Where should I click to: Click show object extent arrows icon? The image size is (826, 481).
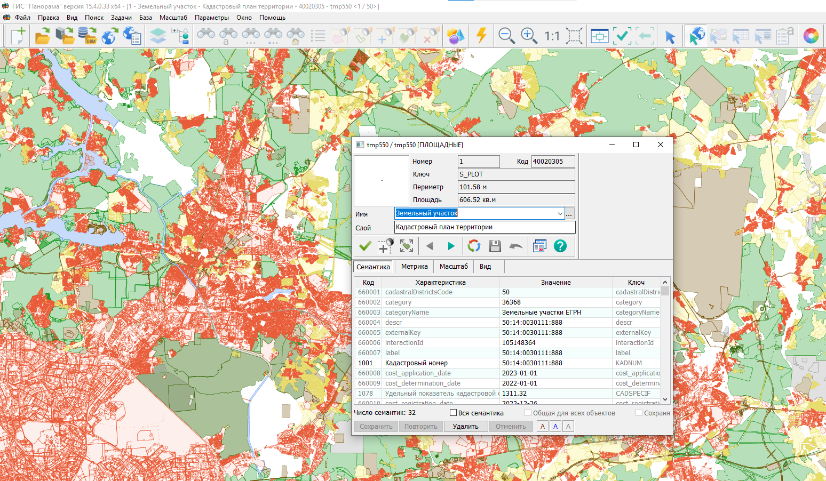coord(407,246)
